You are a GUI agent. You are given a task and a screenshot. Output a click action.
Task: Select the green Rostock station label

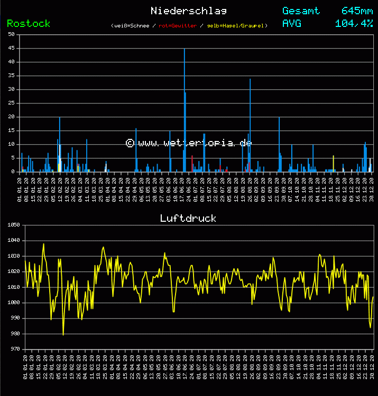click(29, 23)
